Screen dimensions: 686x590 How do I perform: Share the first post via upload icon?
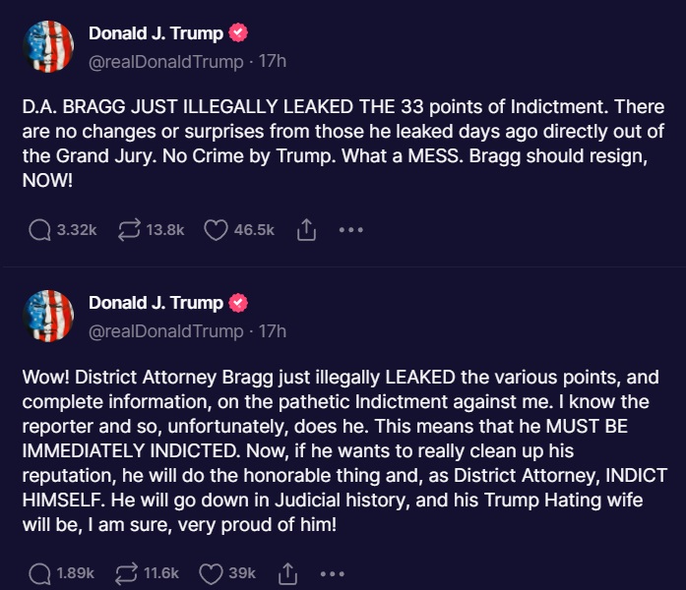tap(306, 230)
